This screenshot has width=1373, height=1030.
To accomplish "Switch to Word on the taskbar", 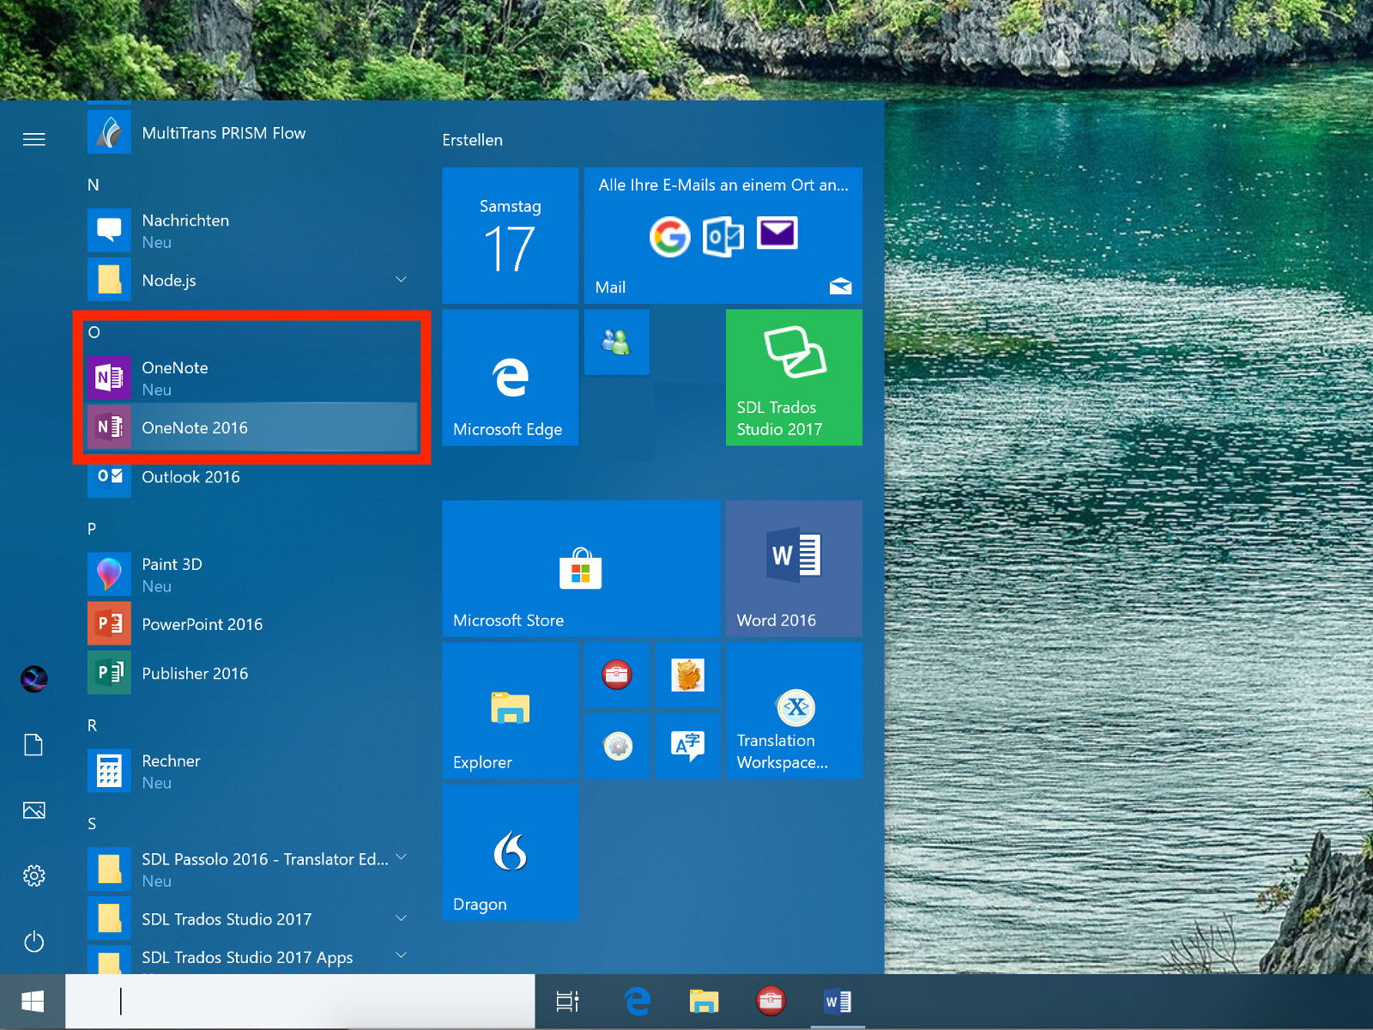I will click(x=838, y=1002).
